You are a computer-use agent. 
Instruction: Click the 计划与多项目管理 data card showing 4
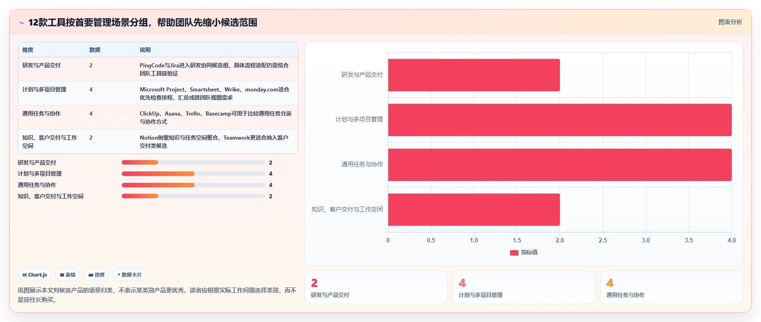(x=524, y=287)
